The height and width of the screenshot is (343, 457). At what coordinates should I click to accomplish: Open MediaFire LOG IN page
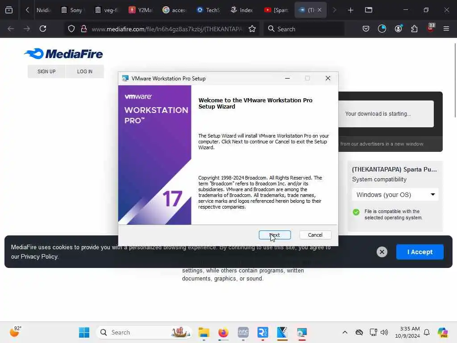point(85,71)
